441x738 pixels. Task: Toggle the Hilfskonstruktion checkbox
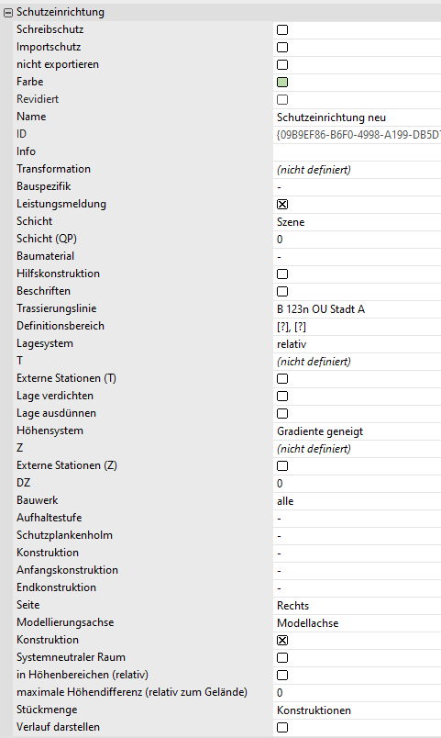coord(282,274)
